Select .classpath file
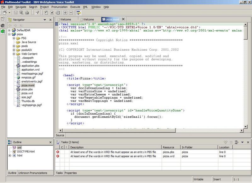Image resolution: width=252 pixels, height=183 pixels. point(27,58)
